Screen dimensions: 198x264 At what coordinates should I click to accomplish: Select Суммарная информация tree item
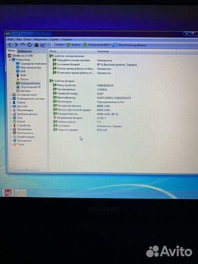(31, 64)
